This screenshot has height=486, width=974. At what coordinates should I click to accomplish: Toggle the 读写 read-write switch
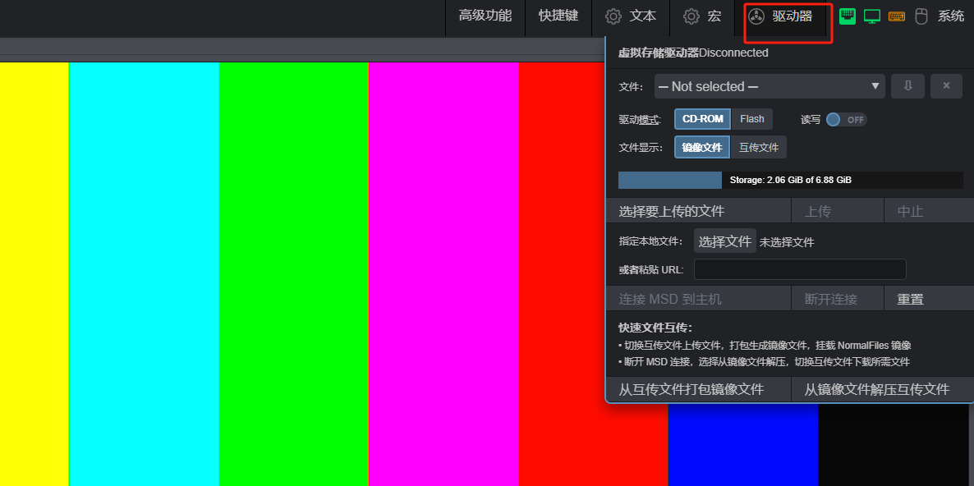tap(846, 120)
